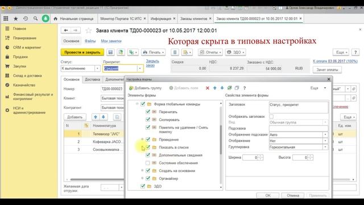The width and height of the screenshot is (364, 205).
Task: Open the Печать dropdown menu
Action: click(x=153, y=52)
